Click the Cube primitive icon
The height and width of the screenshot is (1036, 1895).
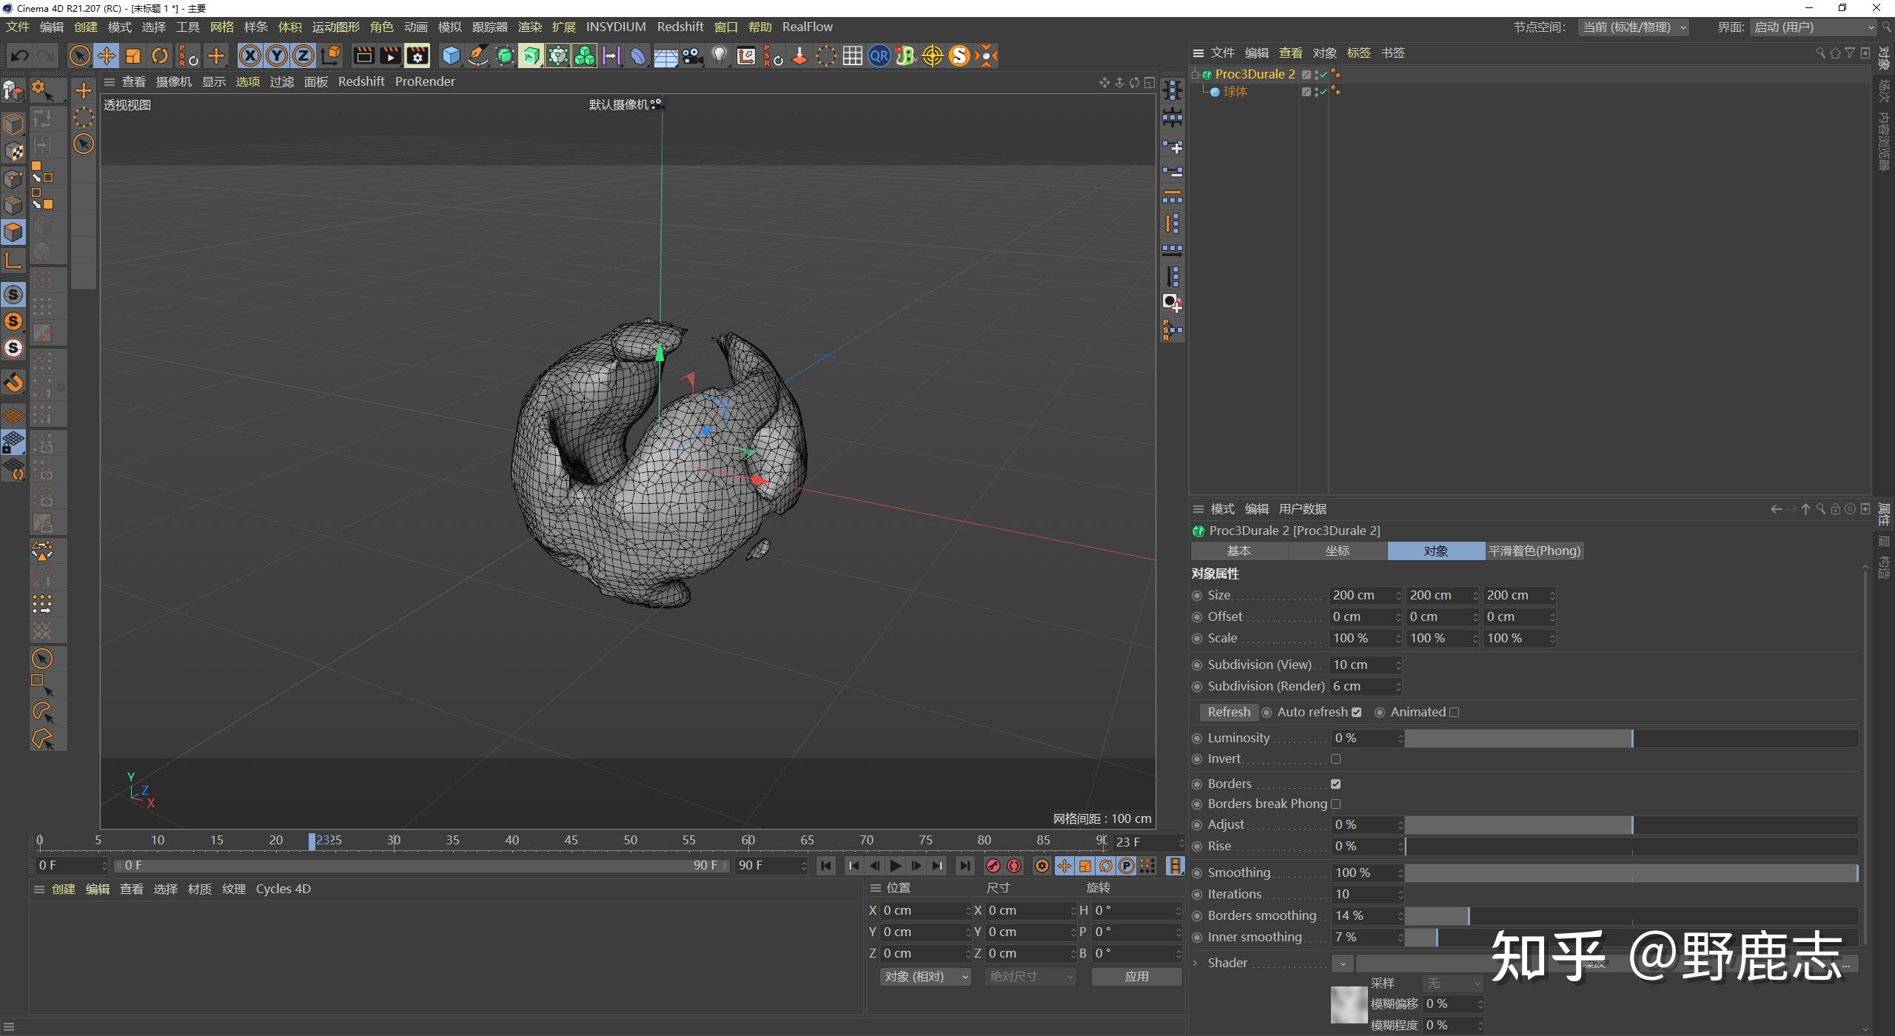[451, 56]
